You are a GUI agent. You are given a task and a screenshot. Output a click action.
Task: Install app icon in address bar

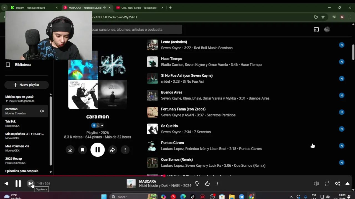click(x=316, y=17)
